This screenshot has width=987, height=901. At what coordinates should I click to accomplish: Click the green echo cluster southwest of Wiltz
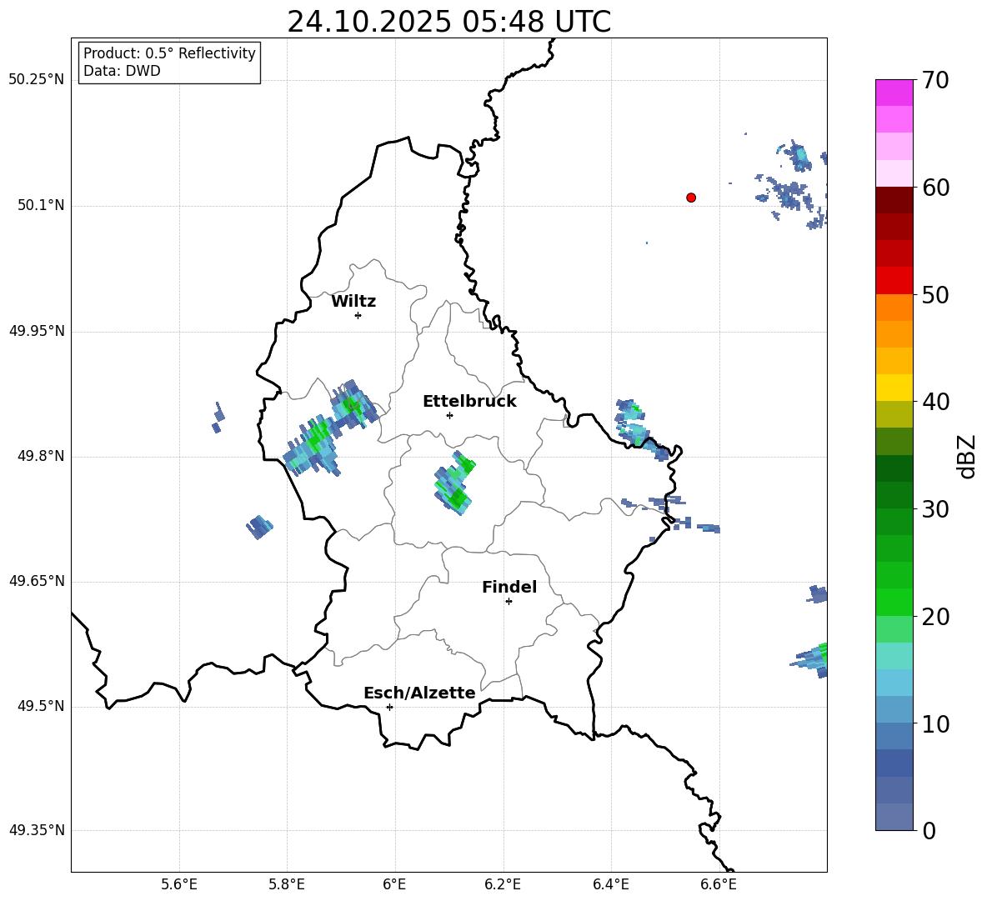tap(330, 428)
